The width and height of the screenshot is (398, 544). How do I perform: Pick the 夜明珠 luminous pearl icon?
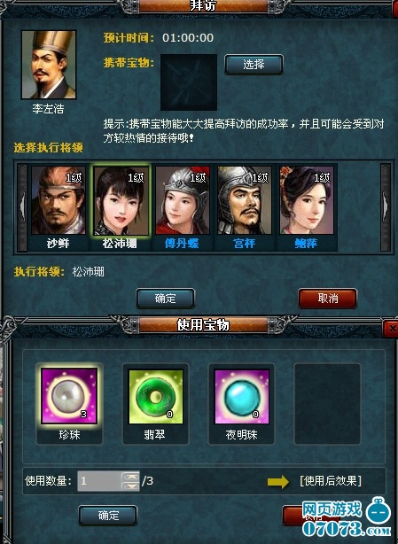[x=242, y=396]
